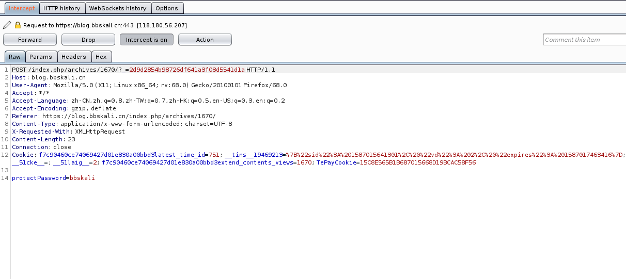Open the WebSockets history tab

point(118,8)
